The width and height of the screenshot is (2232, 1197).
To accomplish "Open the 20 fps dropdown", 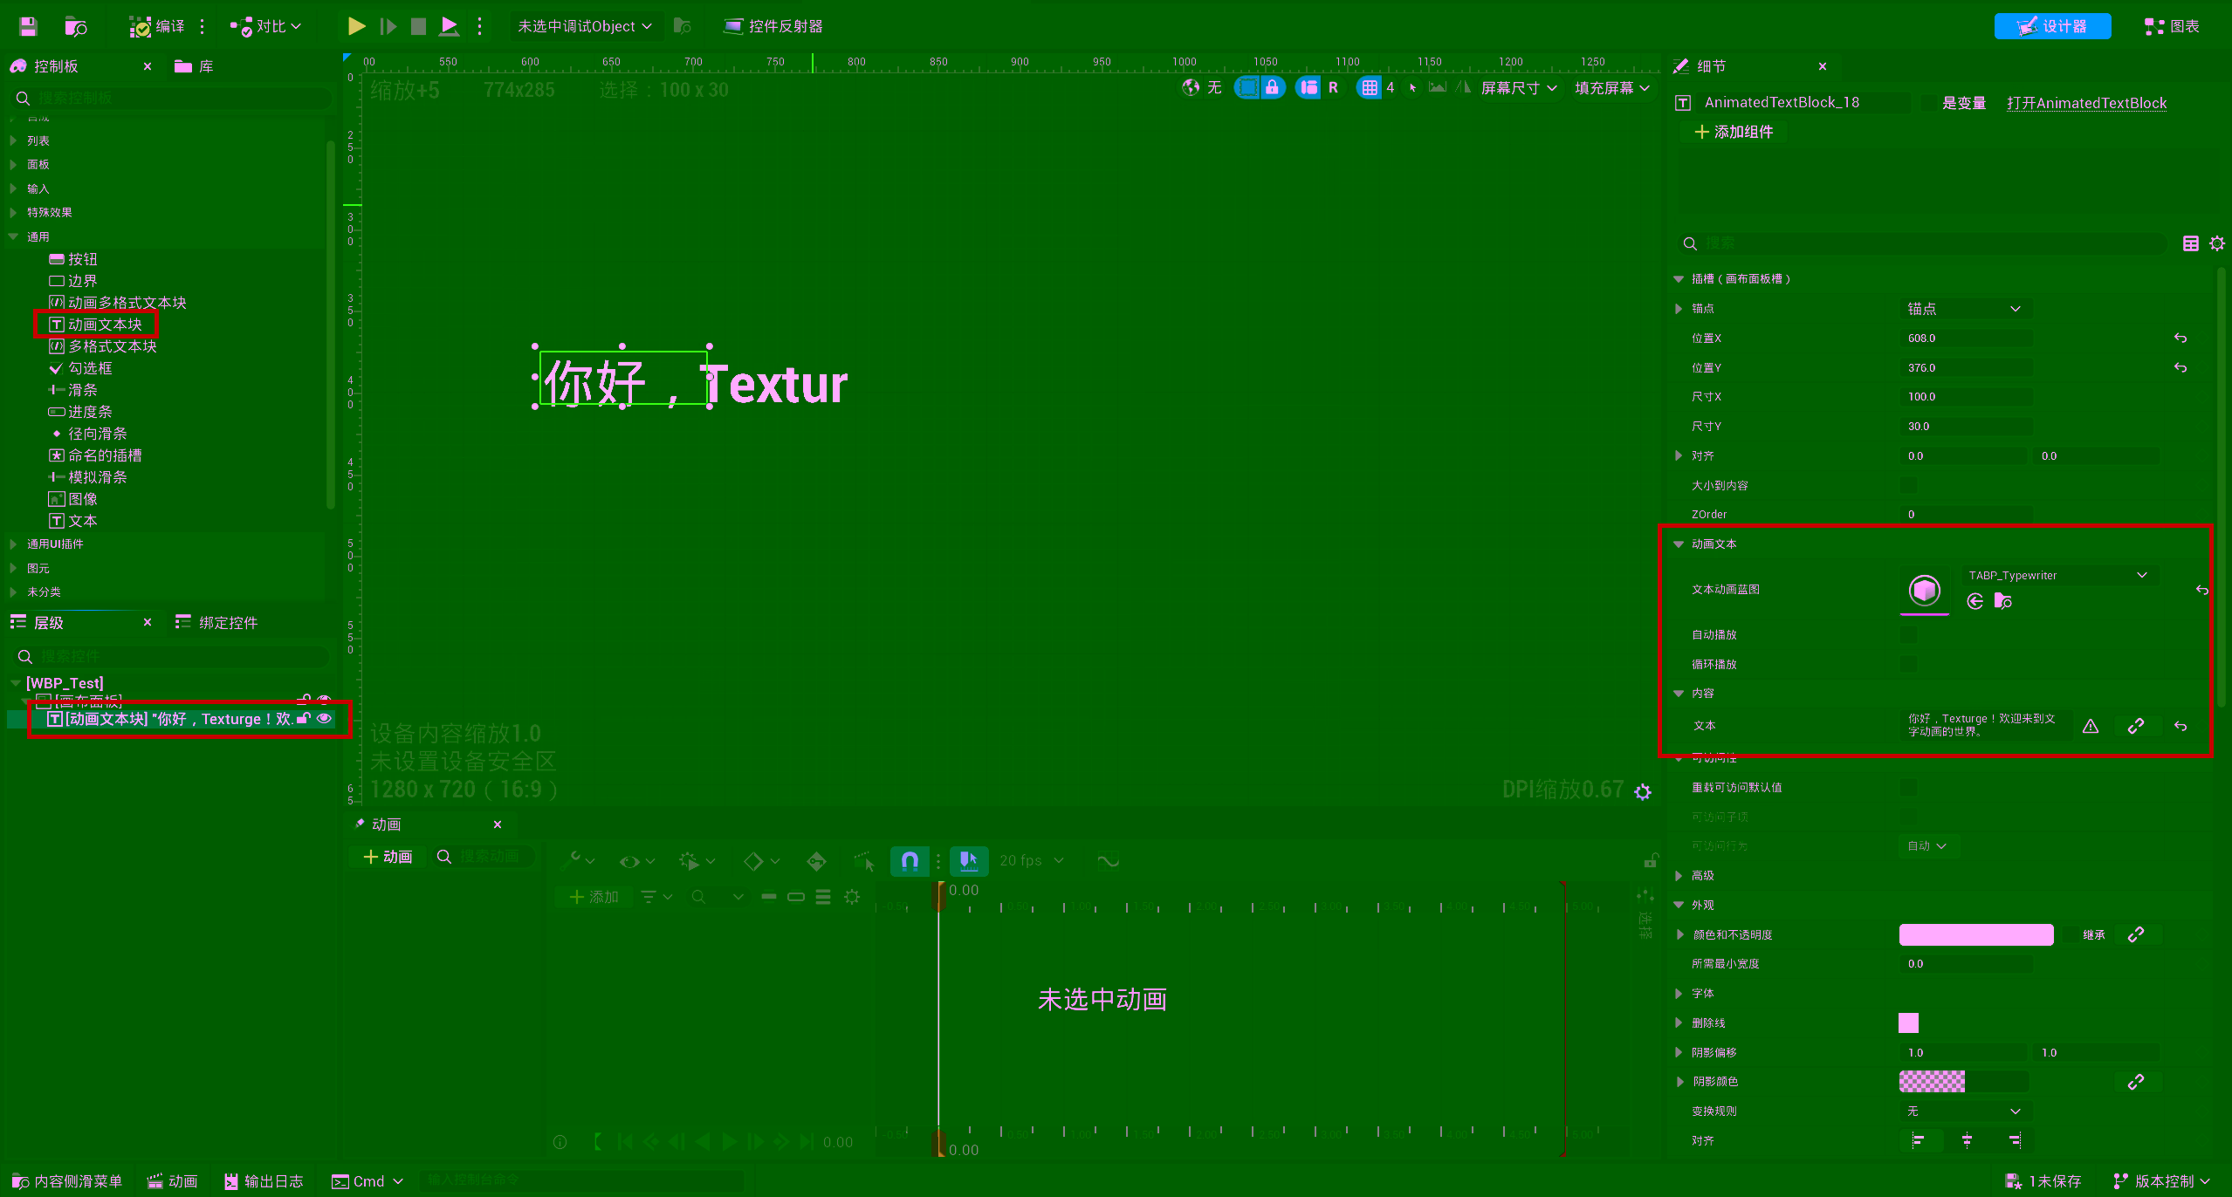I will click(1031, 860).
